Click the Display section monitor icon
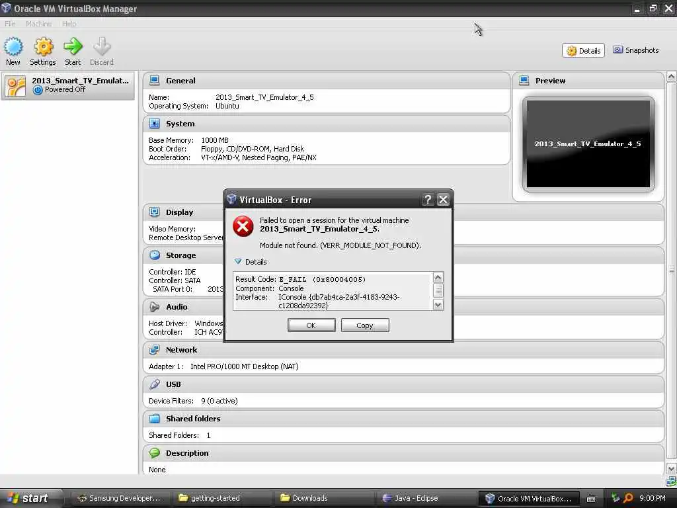Screen dimensions: 677x508 pos(154,212)
